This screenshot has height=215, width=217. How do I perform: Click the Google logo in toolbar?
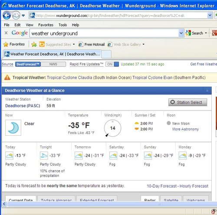point(20,33)
